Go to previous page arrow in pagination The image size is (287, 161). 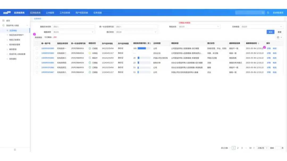(x=230, y=148)
